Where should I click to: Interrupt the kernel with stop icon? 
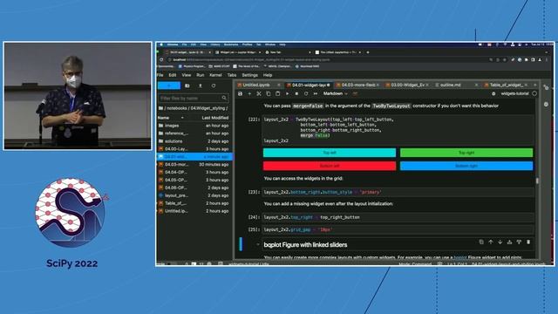pos(296,93)
